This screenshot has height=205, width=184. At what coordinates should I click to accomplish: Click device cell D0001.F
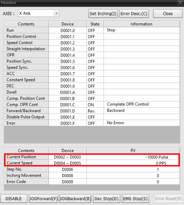tap(67, 123)
